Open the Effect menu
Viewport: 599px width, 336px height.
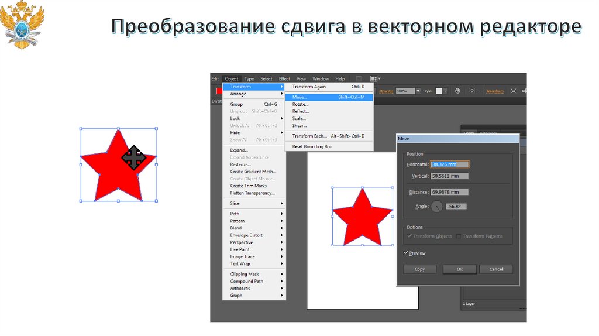click(284, 79)
